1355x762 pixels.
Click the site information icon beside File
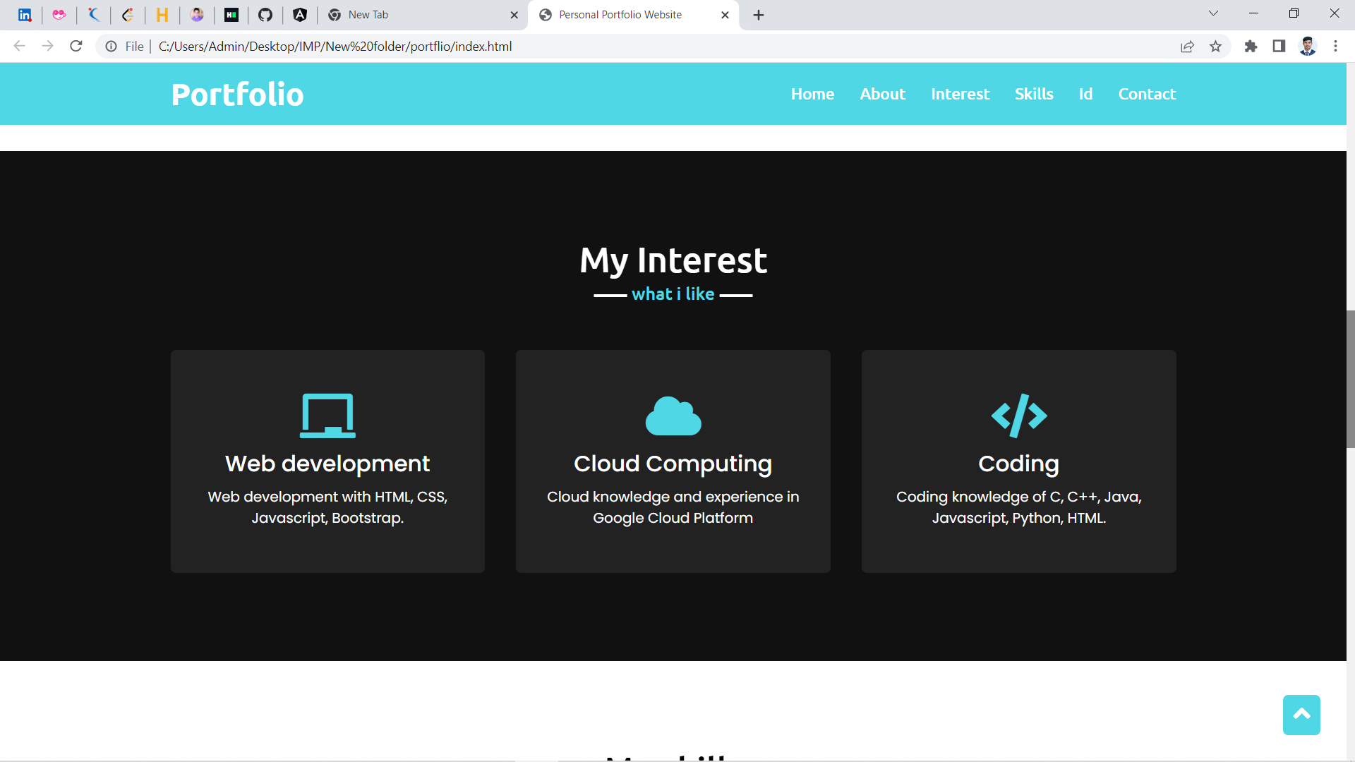pyautogui.click(x=112, y=47)
